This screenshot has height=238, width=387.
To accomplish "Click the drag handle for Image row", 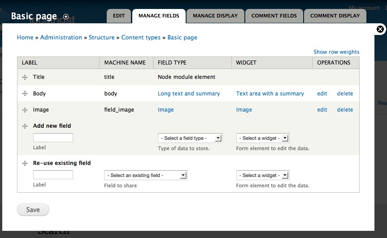I will tap(25, 110).
